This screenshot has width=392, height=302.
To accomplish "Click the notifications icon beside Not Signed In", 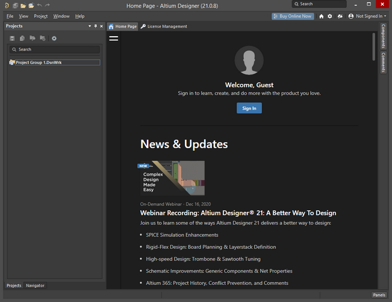I will (340, 16).
